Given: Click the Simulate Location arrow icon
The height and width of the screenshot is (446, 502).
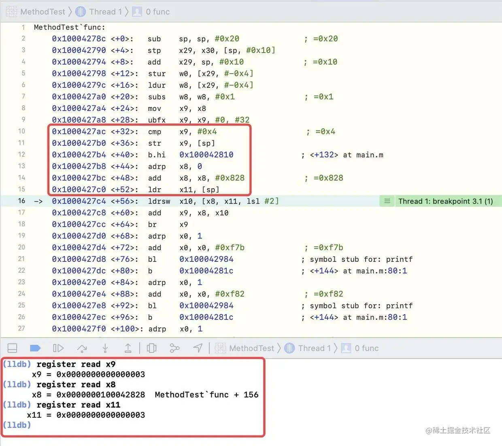Looking at the screenshot, I should (198, 348).
